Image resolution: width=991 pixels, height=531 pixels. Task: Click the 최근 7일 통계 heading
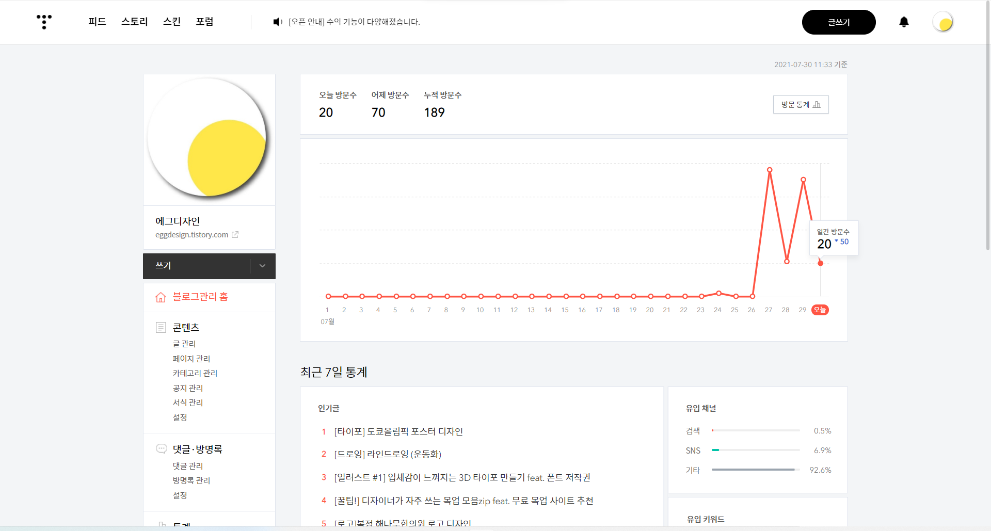[x=334, y=372]
